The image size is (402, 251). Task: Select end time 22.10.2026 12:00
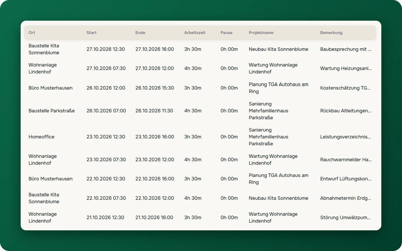click(x=154, y=198)
